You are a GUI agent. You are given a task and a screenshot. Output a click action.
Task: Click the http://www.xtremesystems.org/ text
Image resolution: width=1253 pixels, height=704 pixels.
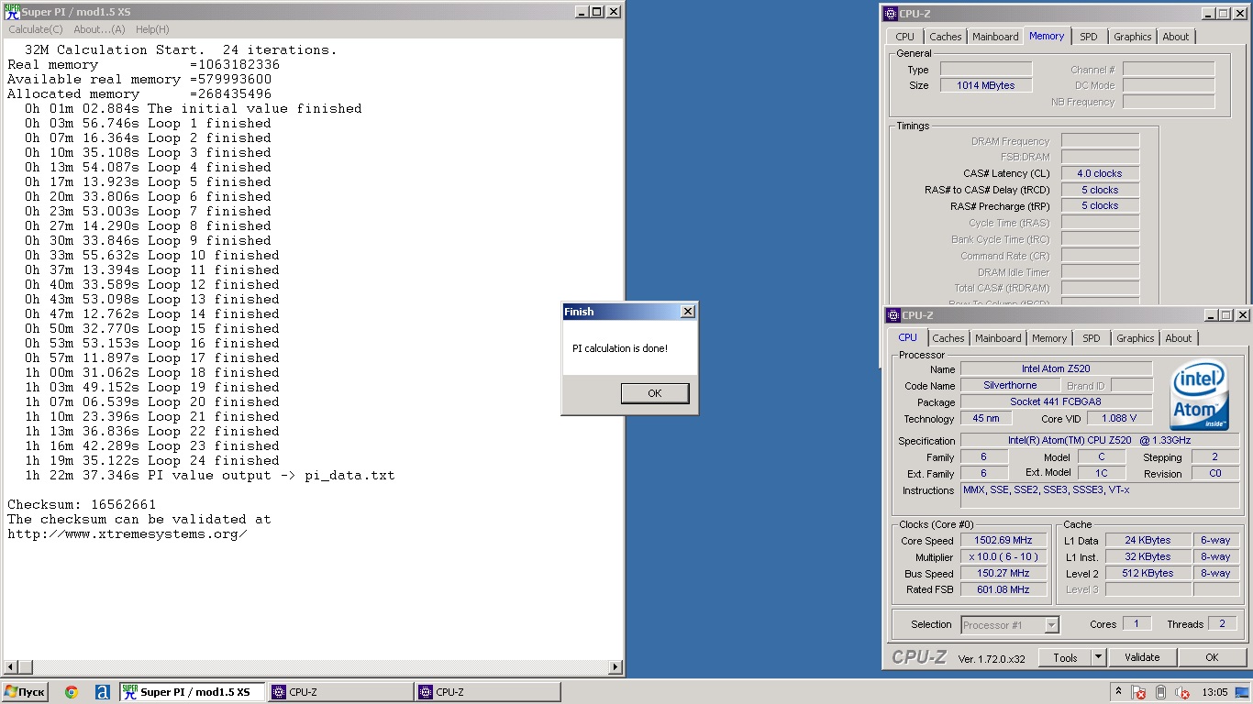(x=127, y=534)
